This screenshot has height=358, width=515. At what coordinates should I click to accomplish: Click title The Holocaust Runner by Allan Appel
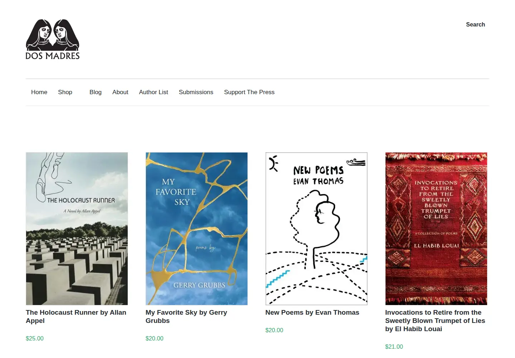pyautogui.click(x=76, y=316)
